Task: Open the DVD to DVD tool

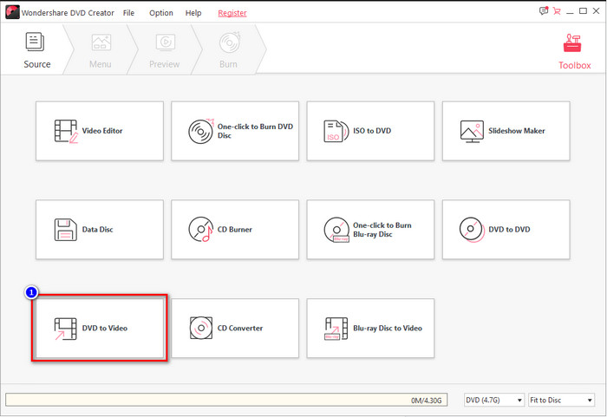Action: click(x=506, y=230)
